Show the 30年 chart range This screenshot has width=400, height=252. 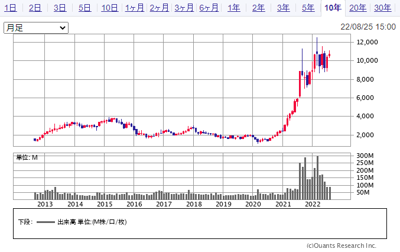[x=383, y=8]
